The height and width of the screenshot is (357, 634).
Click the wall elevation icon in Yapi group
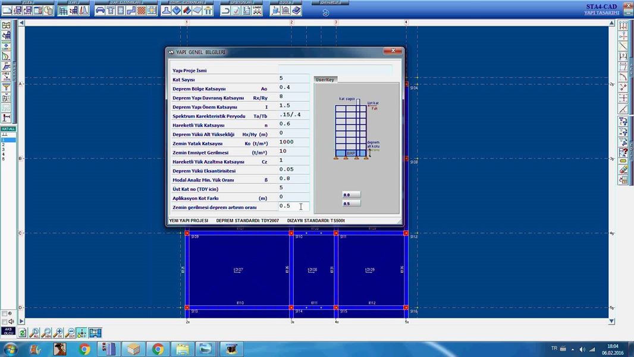click(x=84, y=11)
